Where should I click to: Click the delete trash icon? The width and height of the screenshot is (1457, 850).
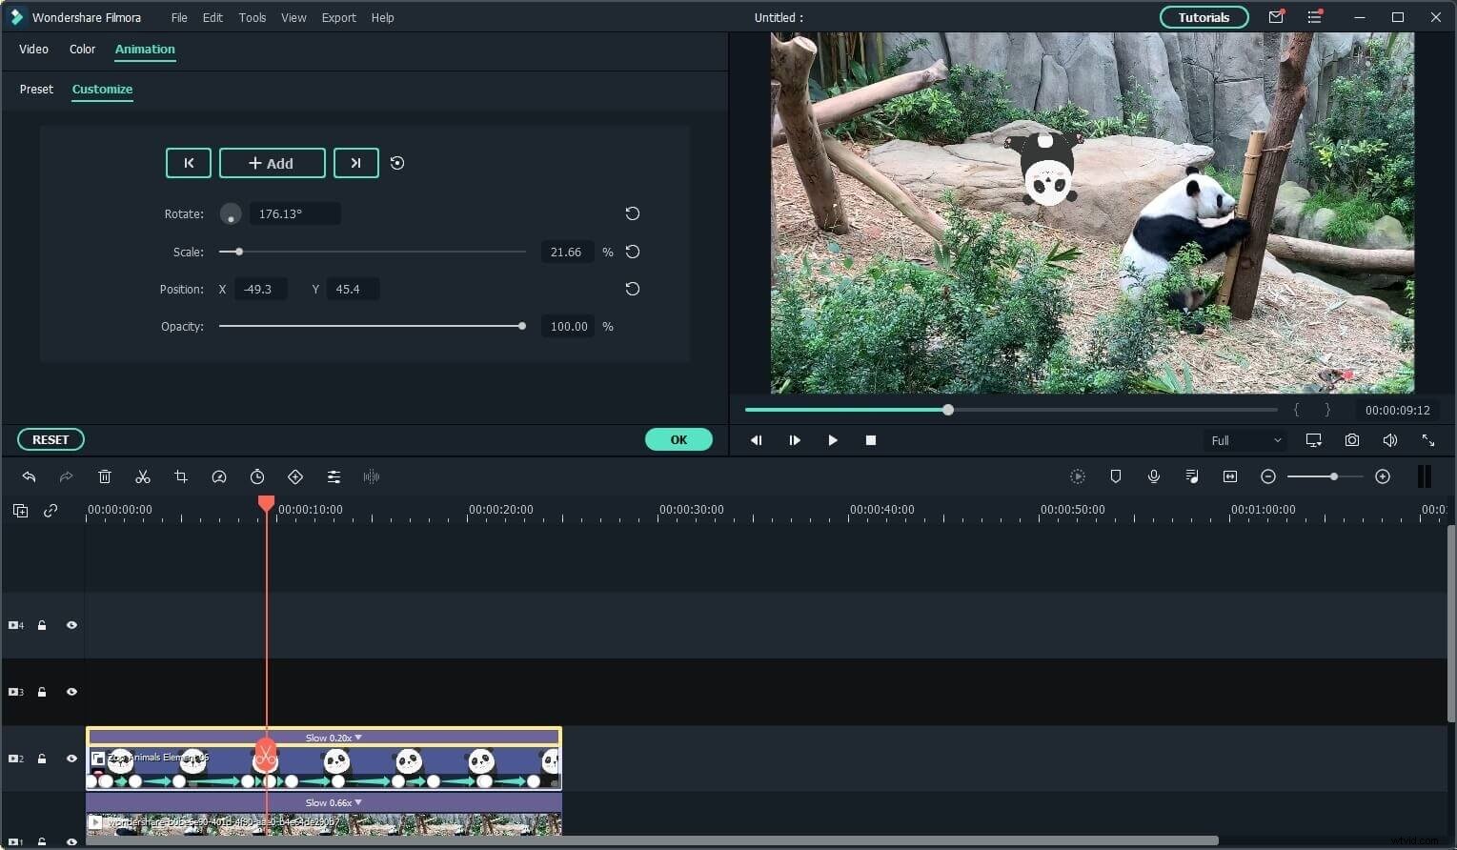(105, 476)
